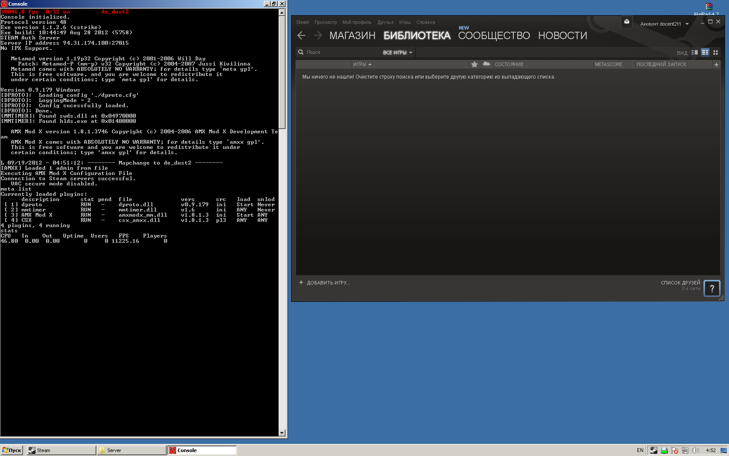
Task: Click ДОБАВИТЬ ИГРУ add game link
Action: click(x=328, y=283)
